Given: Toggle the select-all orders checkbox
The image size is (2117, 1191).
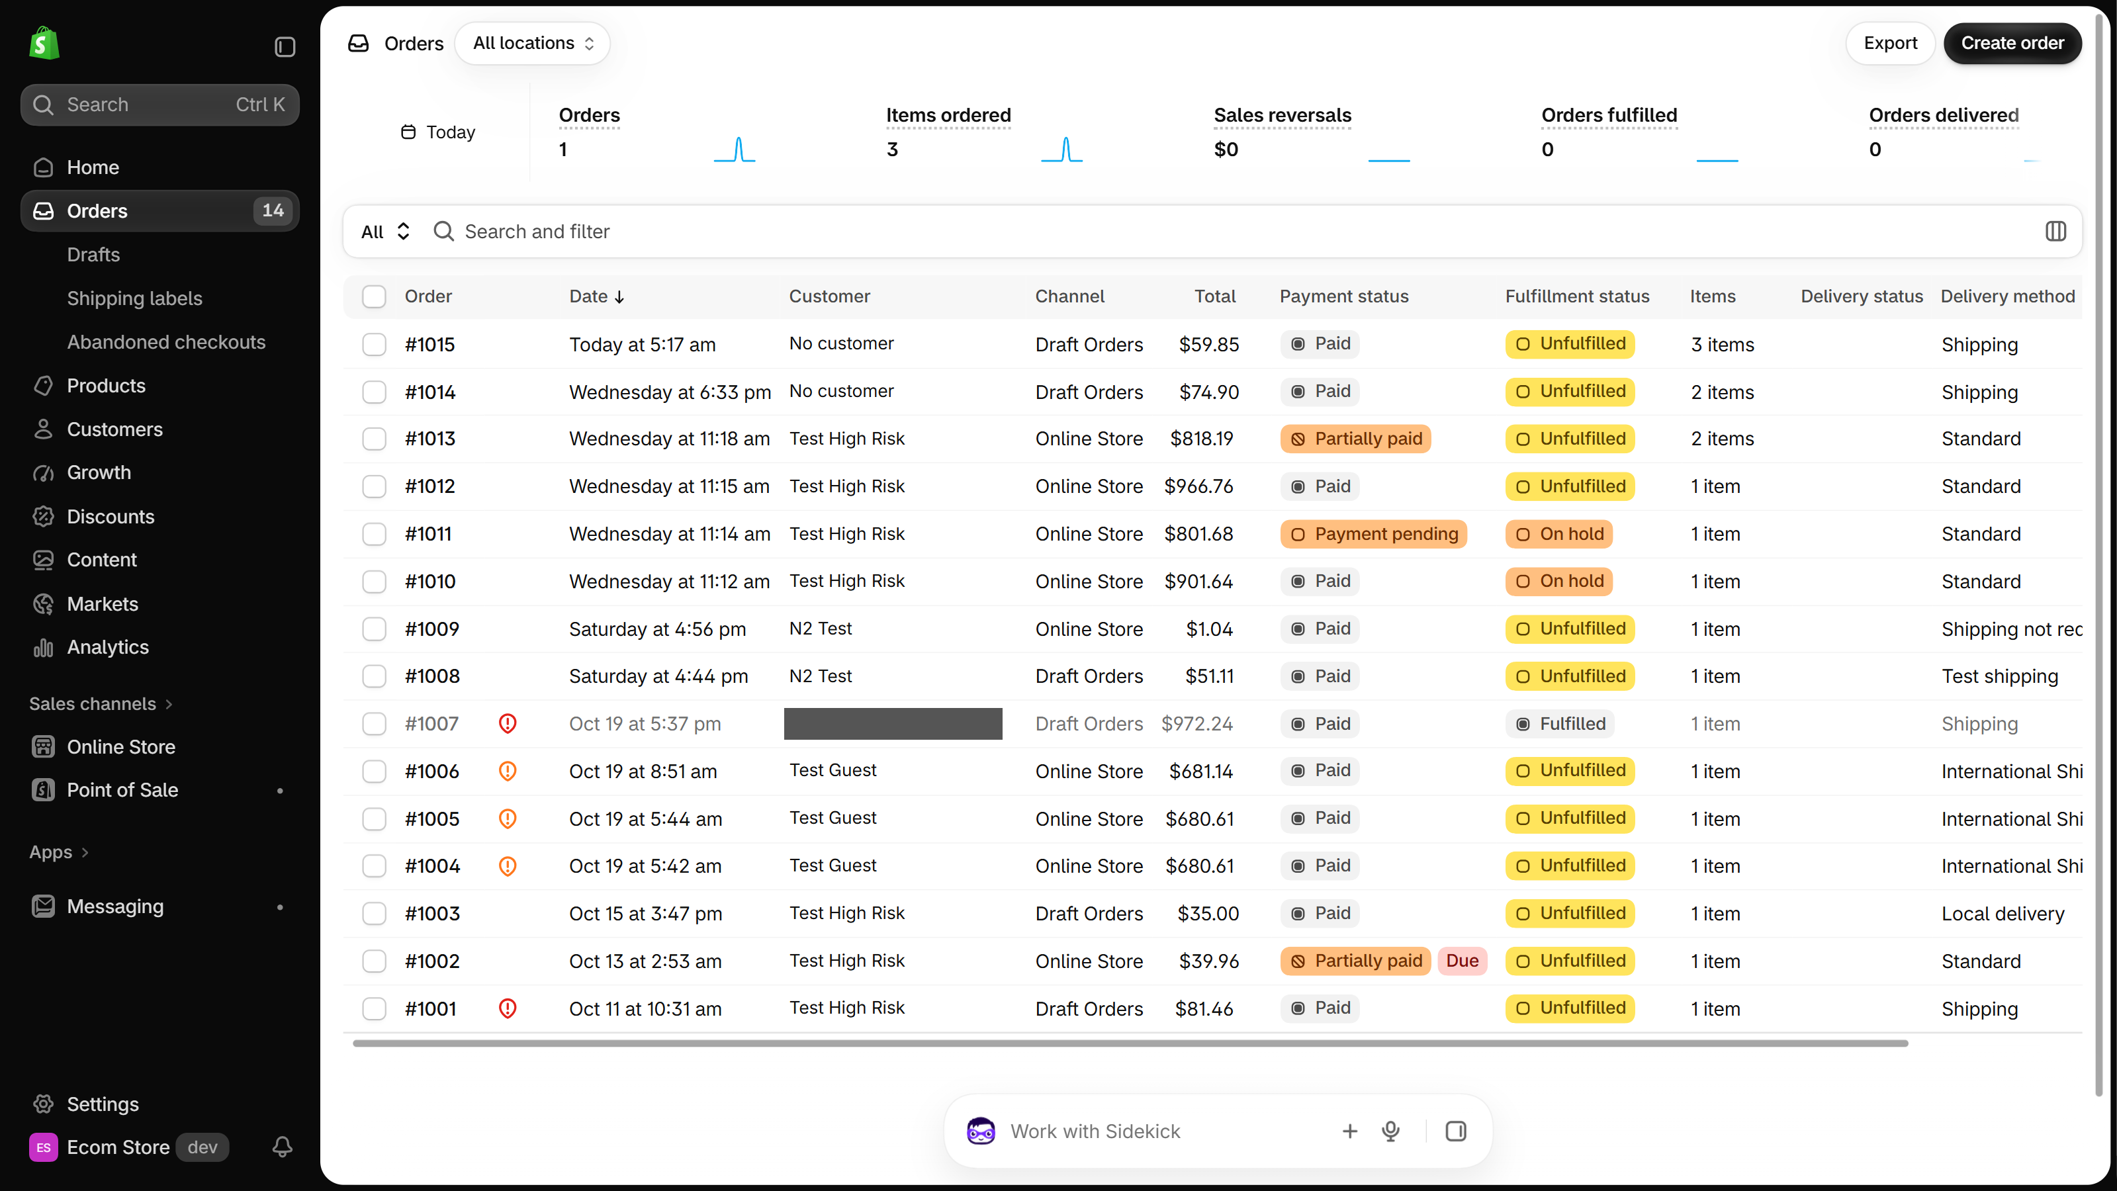Looking at the screenshot, I should 374,296.
